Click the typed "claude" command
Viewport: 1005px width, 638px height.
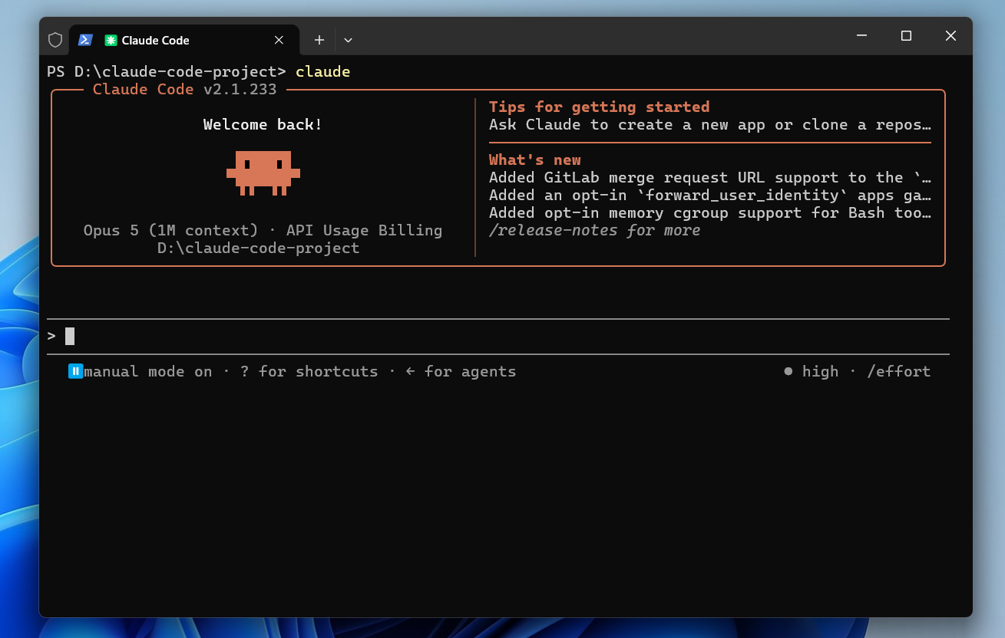(323, 71)
